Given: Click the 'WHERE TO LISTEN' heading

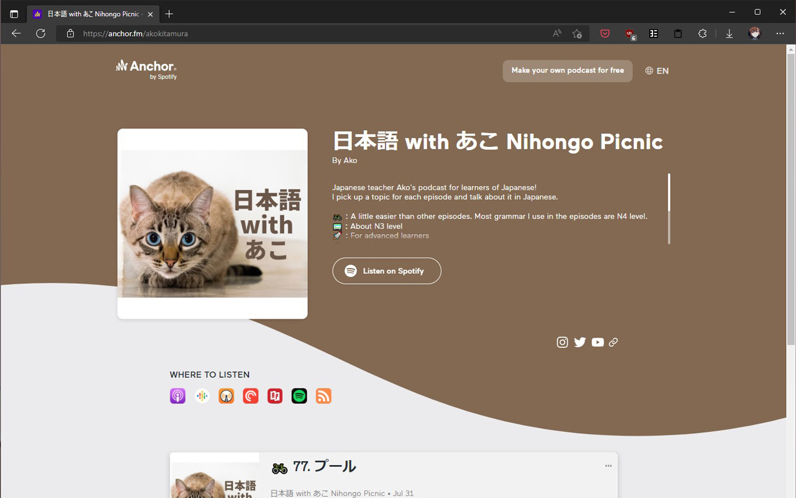Looking at the screenshot, I should pos(210,375).
